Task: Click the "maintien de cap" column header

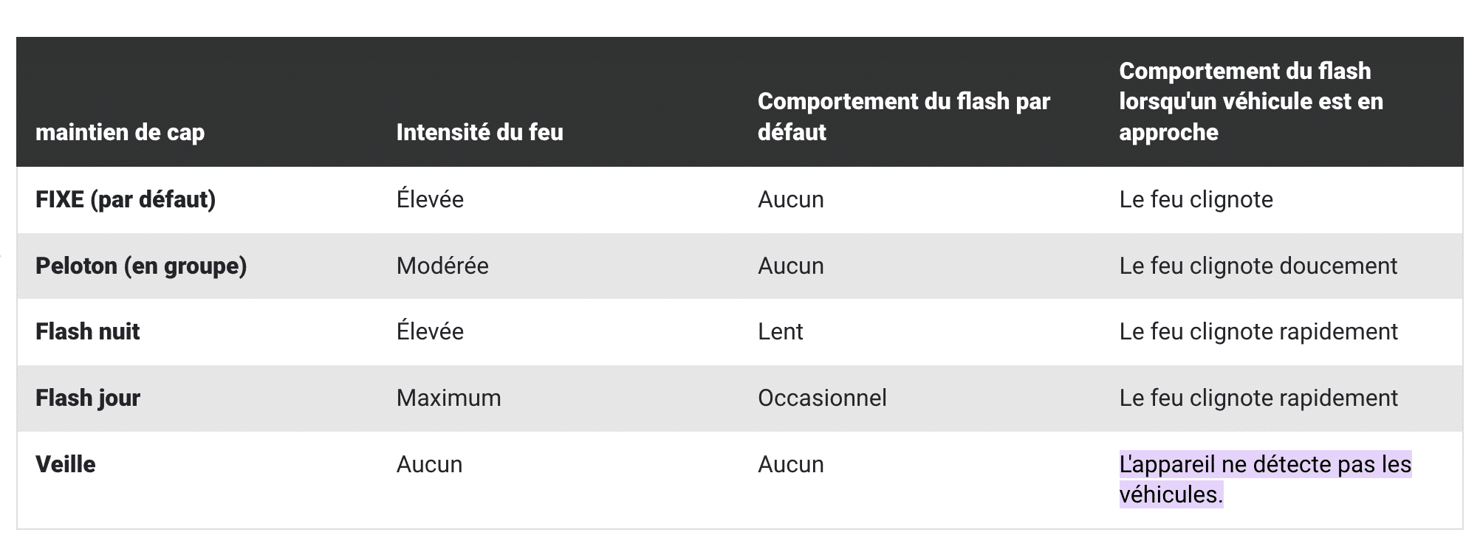Action: [x=120, y=132]
